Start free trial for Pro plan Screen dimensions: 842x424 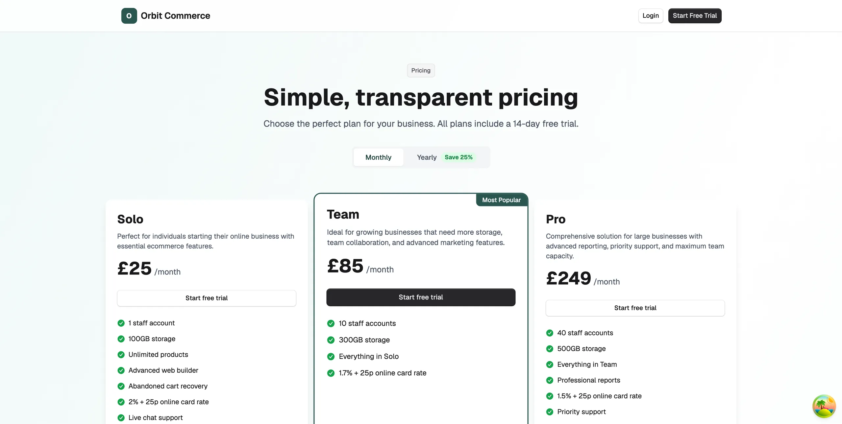click(635, 308)
